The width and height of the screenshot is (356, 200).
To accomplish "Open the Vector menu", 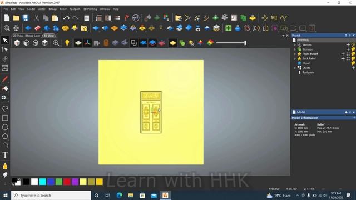I will tap(42, 9).
